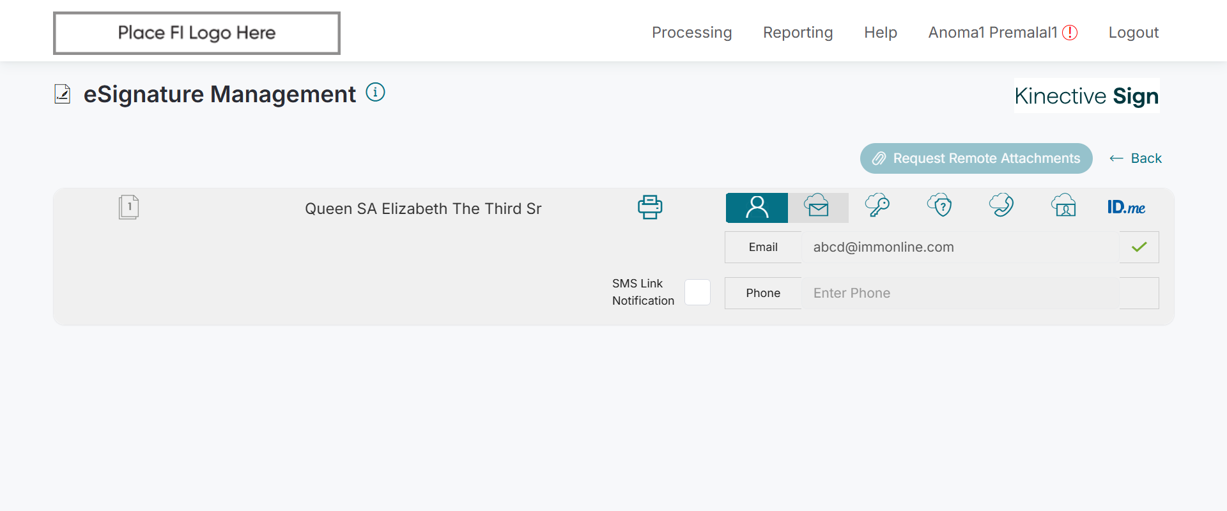This screenshot has height=511, width=1227.
Task: Click the Logout link
Action: 1133,33
